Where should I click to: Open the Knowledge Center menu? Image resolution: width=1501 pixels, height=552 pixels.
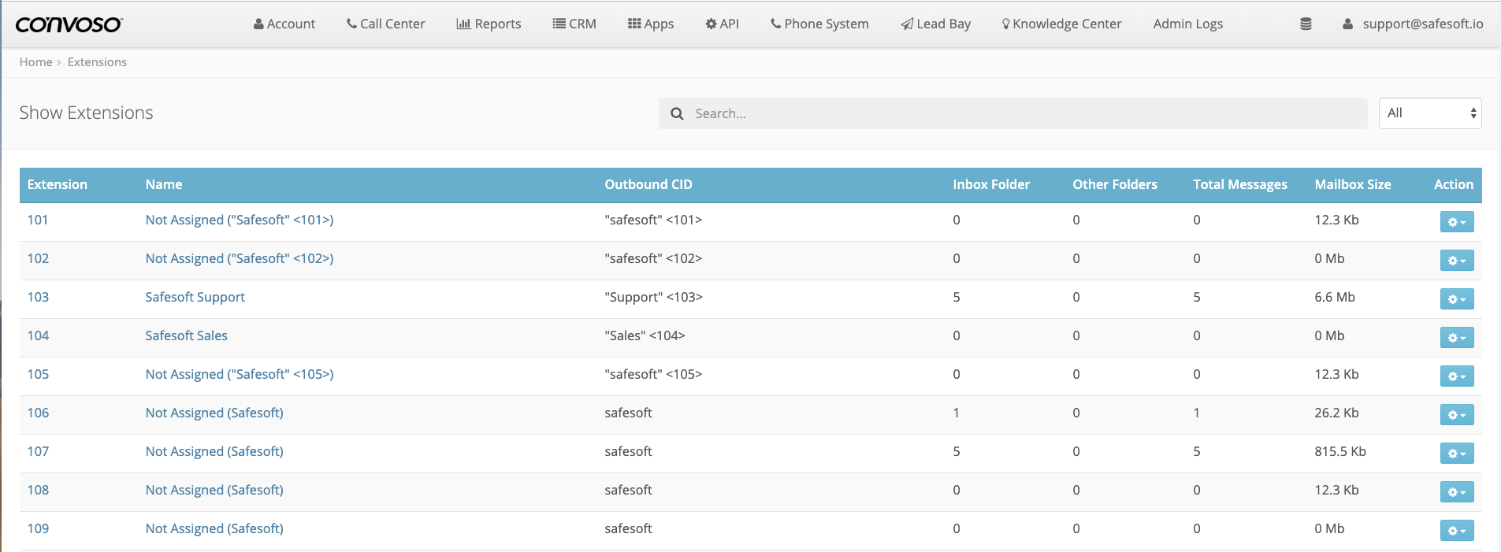pos(1061,24)
